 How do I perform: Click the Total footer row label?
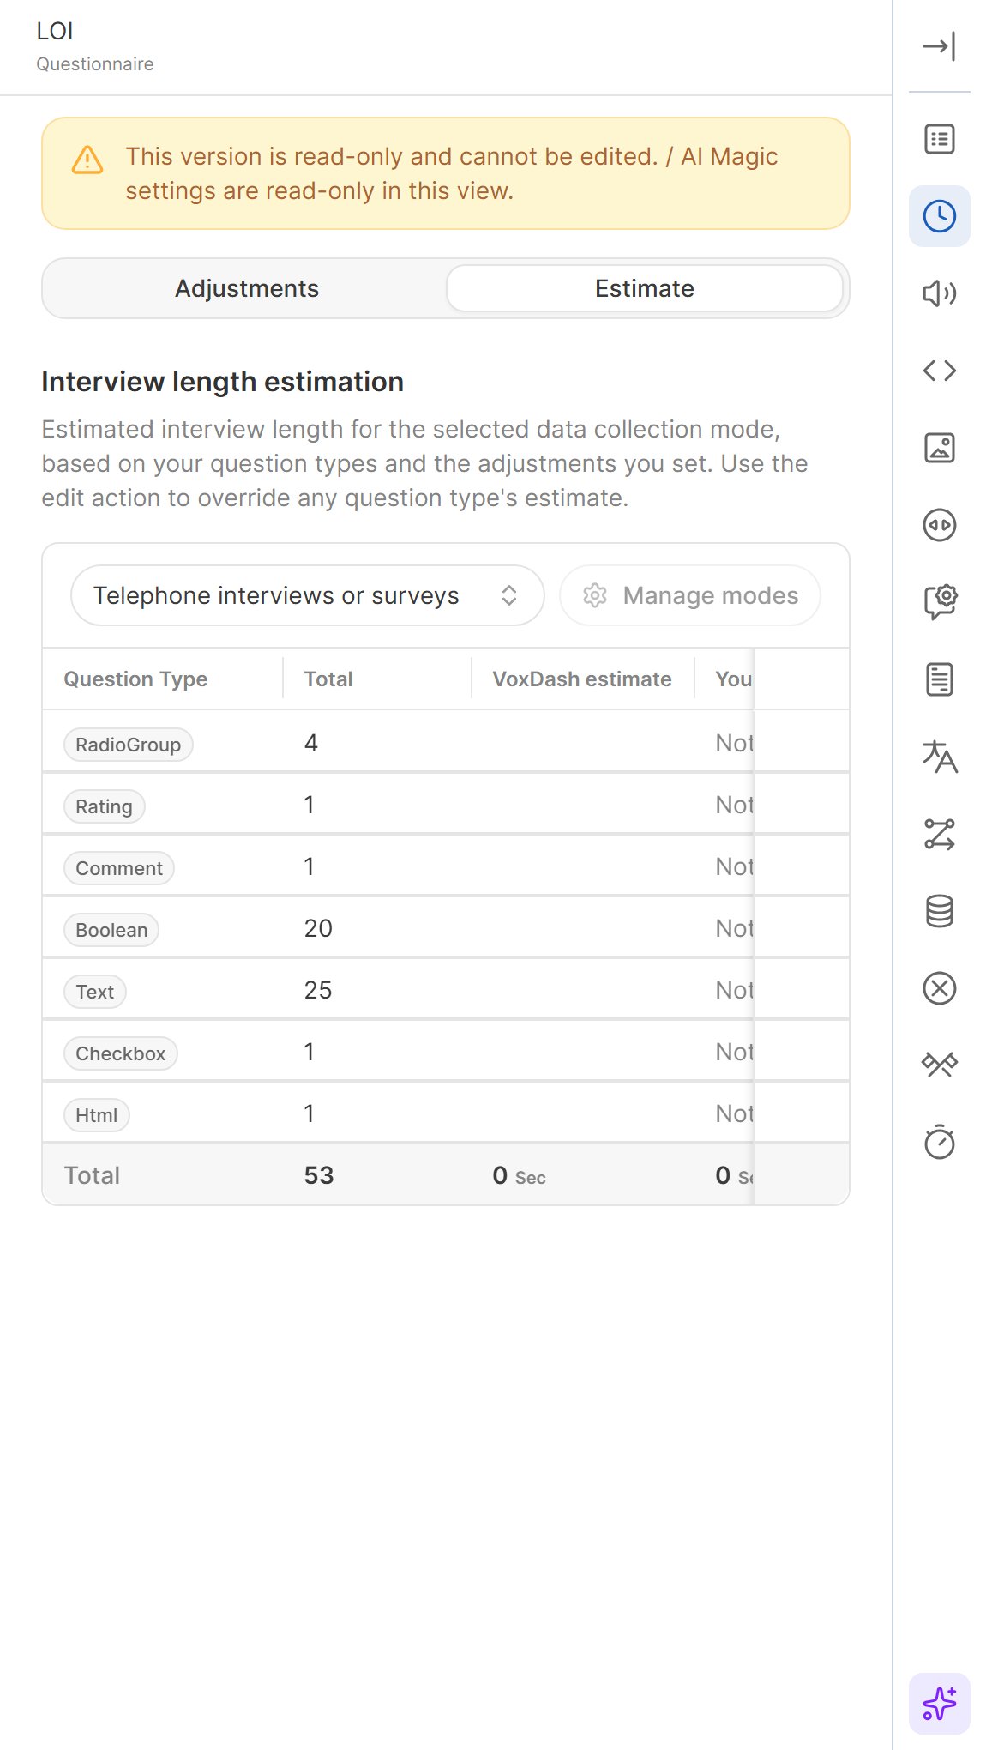(92, 1176)
